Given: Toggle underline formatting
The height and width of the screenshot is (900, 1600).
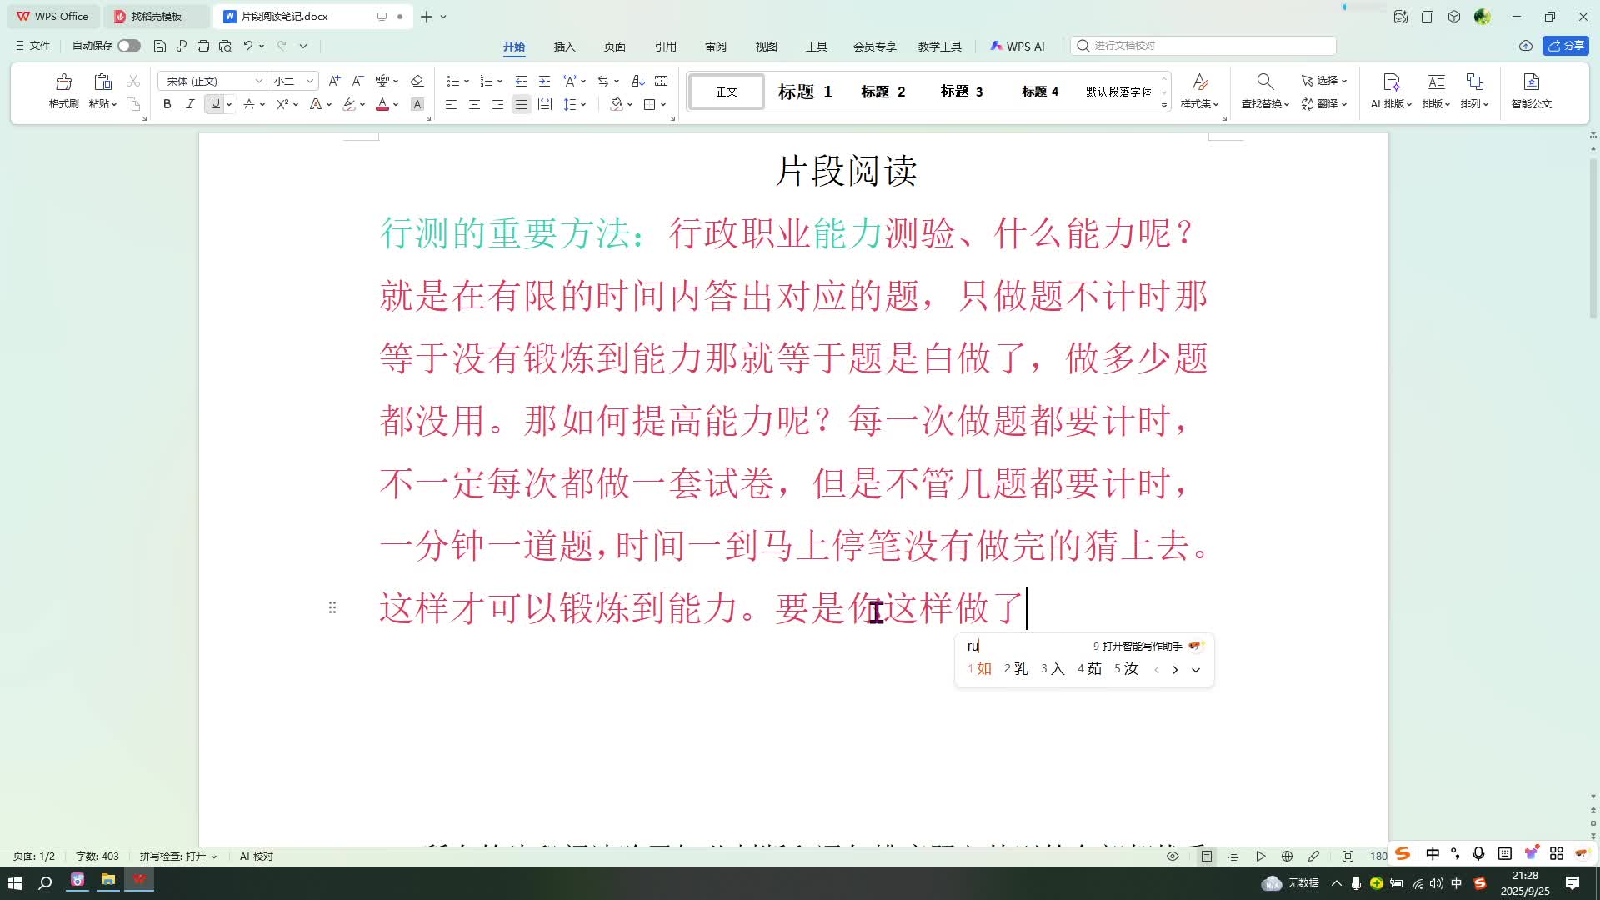Looking at the screenshot, I should (x=215, y=104).
